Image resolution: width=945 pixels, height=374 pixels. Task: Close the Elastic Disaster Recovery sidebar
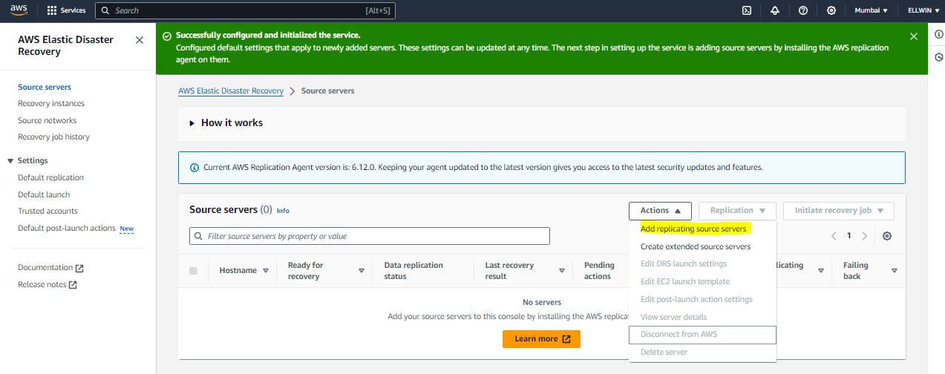pos(140,40)
